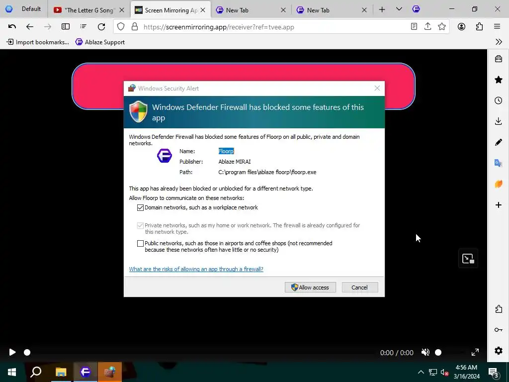Open the notification center icon
This screenshot has height=382, width=509.
(x=494, y=373)
